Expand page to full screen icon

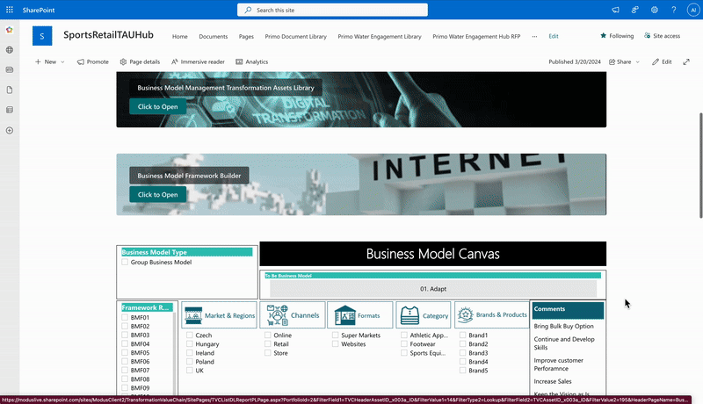(686, 61)
